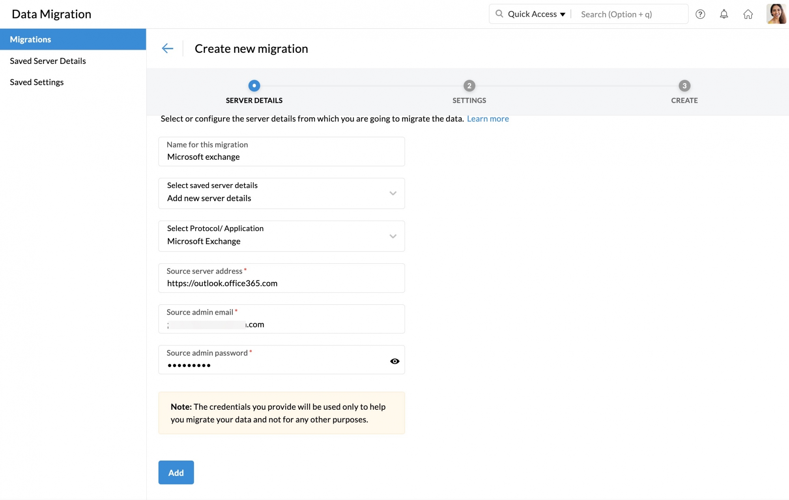Click the Source server address field
The height and width of the screenshot is (500, 789).
pyautogui.click(x=281, y=283)
